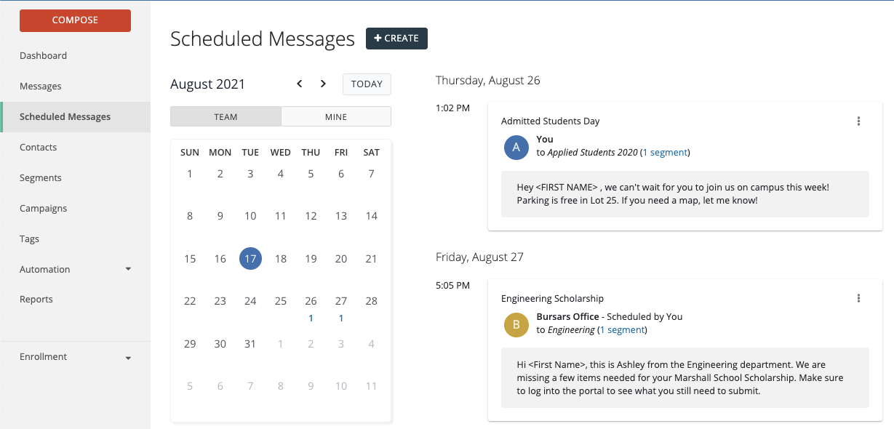The height and width of the screenshot is (429, 894).
Task: Select highlighted date 17 on the calendar
Action: click(250, 259)
